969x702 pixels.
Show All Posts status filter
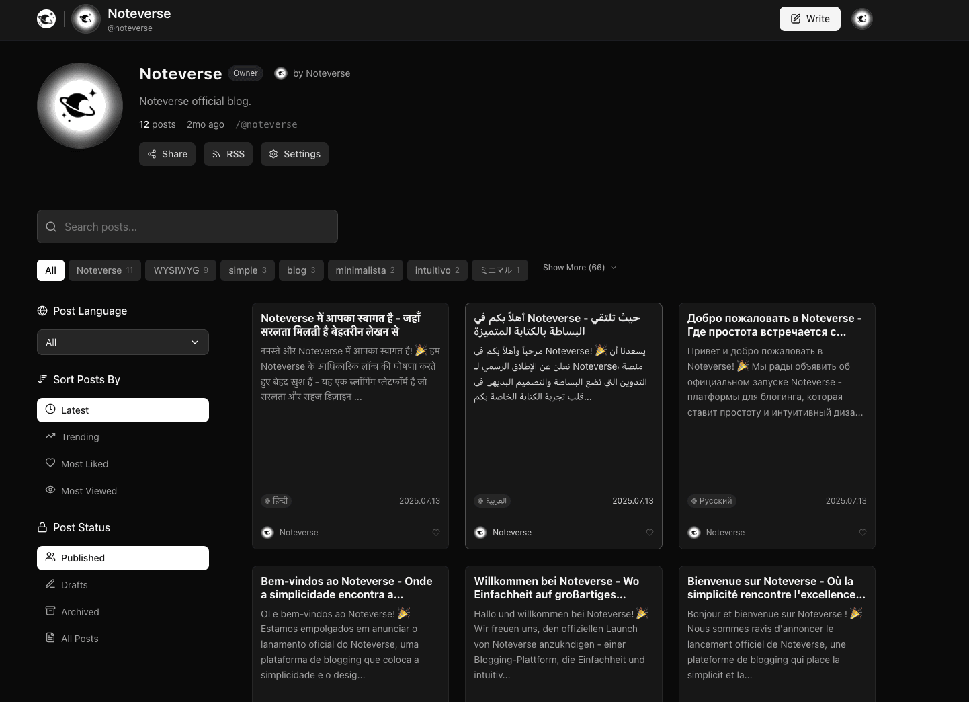pyautogui.click(x=123, y=639)
